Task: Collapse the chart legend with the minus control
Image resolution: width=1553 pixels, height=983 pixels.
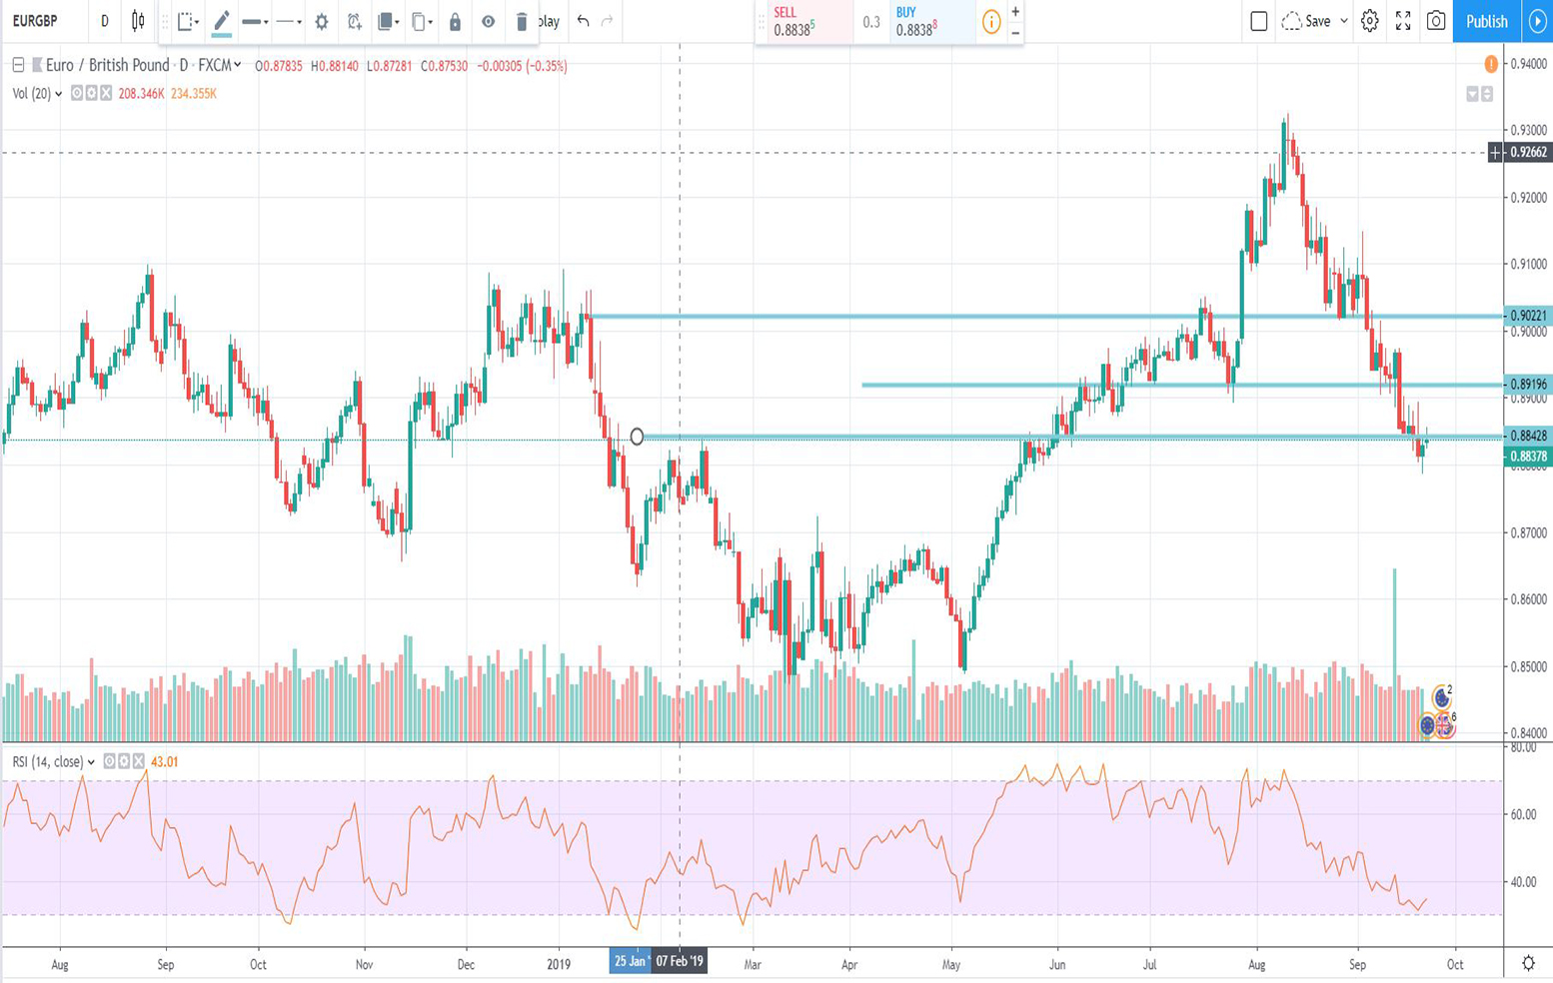Action: 17,66
